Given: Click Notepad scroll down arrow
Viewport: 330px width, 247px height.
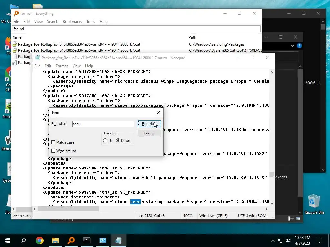Looking at the screenshot, I should click(272, 203).
